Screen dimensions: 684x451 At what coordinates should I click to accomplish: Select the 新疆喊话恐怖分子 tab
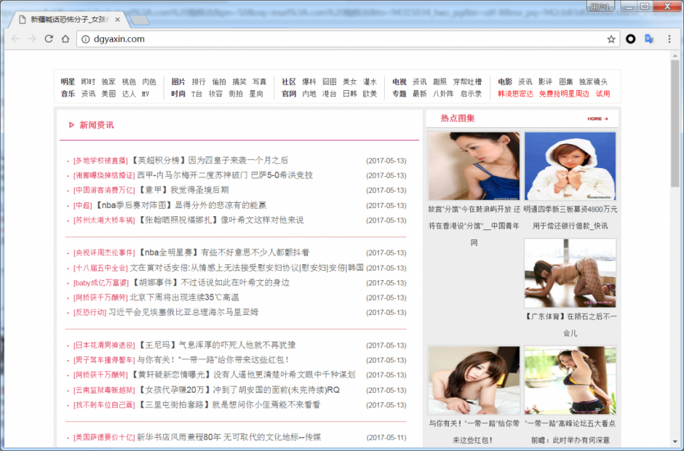click(x=69, y=19)
